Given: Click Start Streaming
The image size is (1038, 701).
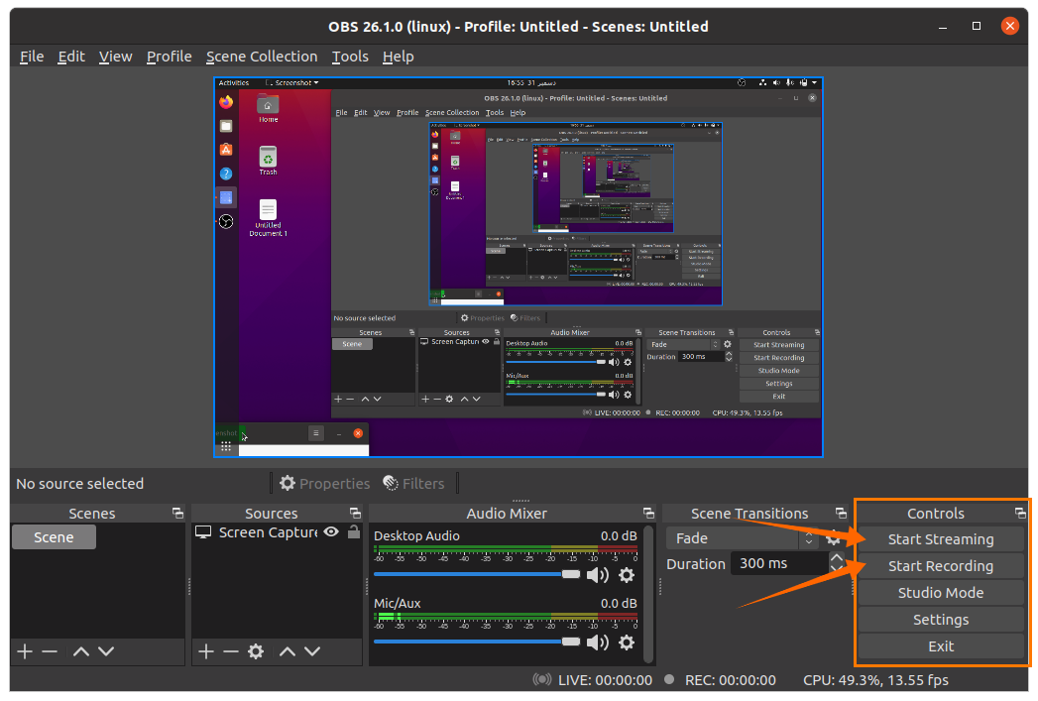Looking at the screenshot, I should [941, 539].
